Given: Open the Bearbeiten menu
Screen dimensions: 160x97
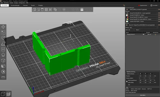Looking at the screenshot, I should 6,3.
